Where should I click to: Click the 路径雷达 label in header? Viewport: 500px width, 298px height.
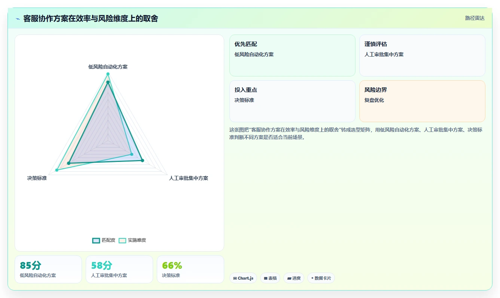point(475,18)
